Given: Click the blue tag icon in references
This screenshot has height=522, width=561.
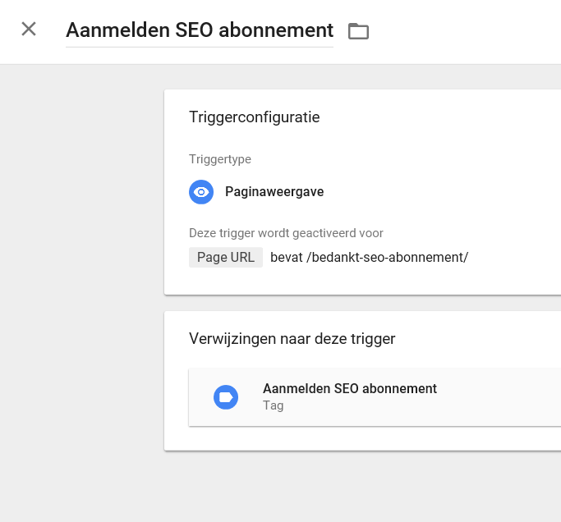Looking at the screenshot, I should coord(226,397).
